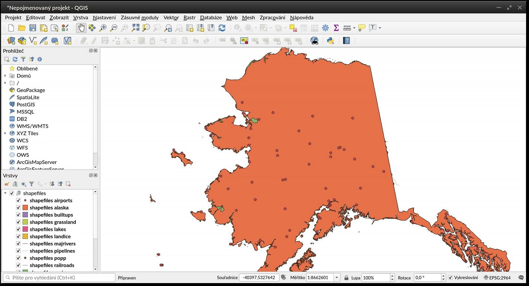Screen dimensions: 529x286
Task: Collapse the shapefiles layer group
Action: [x=5, y=193]
